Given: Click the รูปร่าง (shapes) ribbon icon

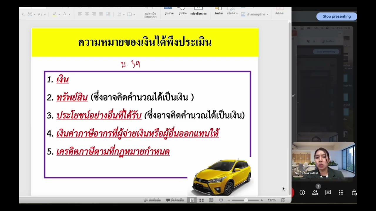Looking at the screenshot, I should point(182,11).
